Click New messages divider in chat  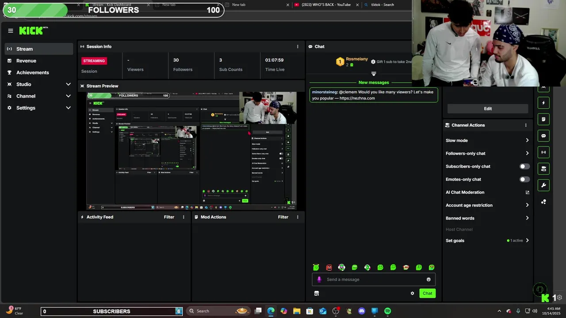click(374, 83)
